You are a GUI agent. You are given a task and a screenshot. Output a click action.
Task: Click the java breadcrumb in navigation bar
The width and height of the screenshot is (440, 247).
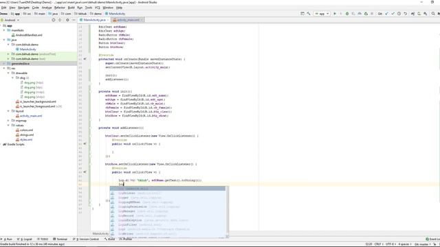pyautogui.click(x=53, y=14)
